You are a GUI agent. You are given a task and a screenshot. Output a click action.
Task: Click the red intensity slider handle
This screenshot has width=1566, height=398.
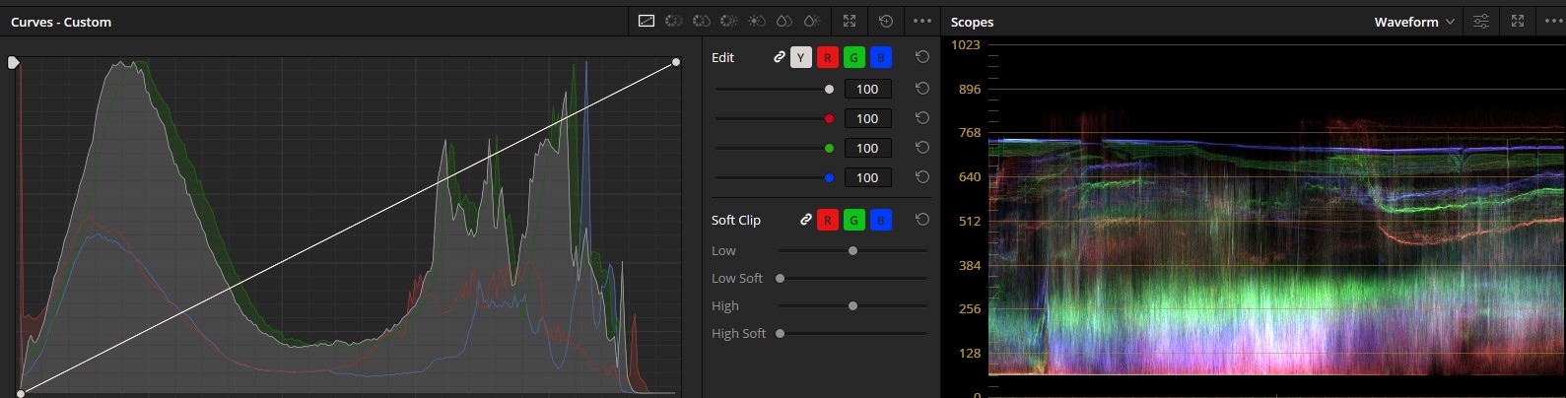pos(829,118)
